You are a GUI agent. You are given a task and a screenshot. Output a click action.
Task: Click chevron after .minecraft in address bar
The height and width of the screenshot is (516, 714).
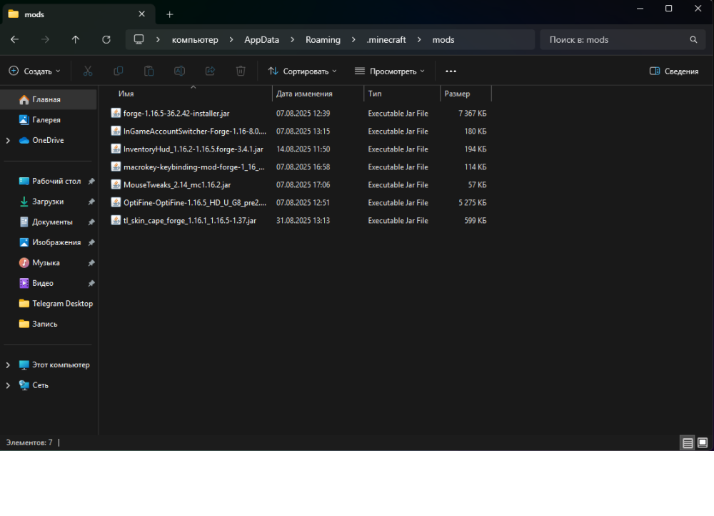419,39
